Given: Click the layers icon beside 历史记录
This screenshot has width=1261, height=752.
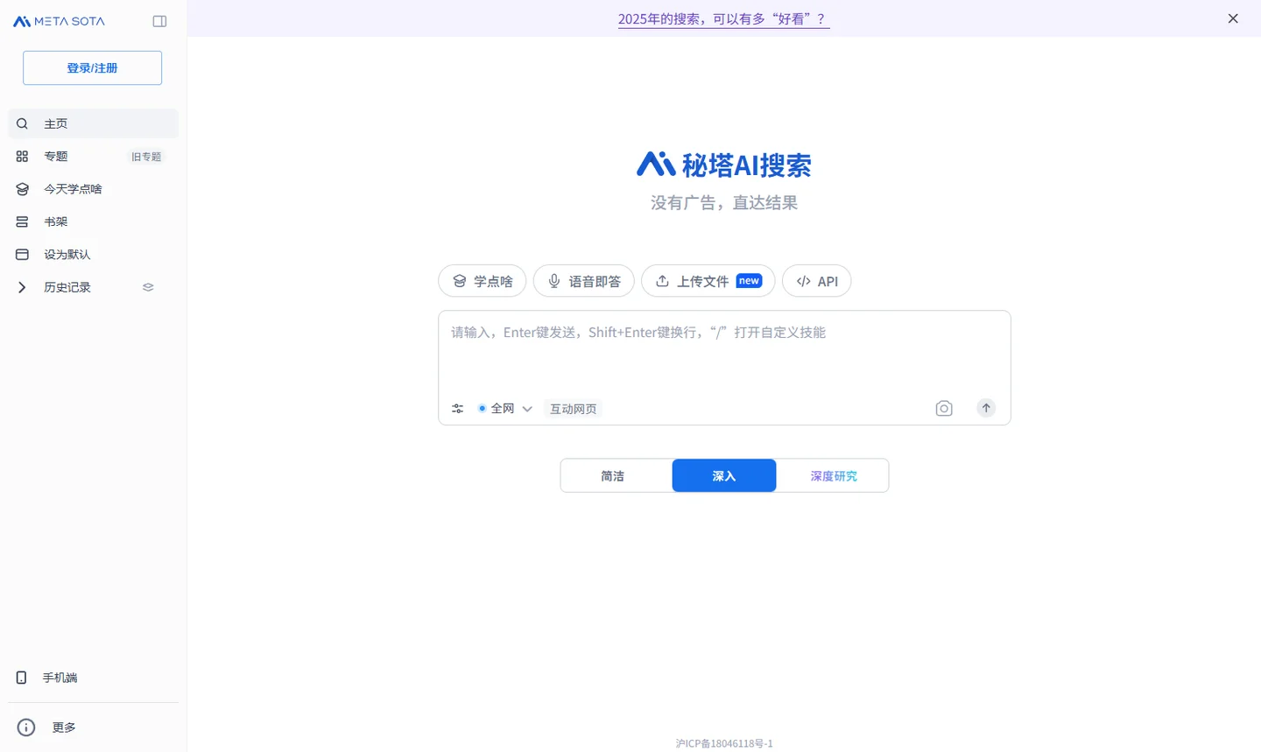Looking at the screenshot, I should [147, 286].
